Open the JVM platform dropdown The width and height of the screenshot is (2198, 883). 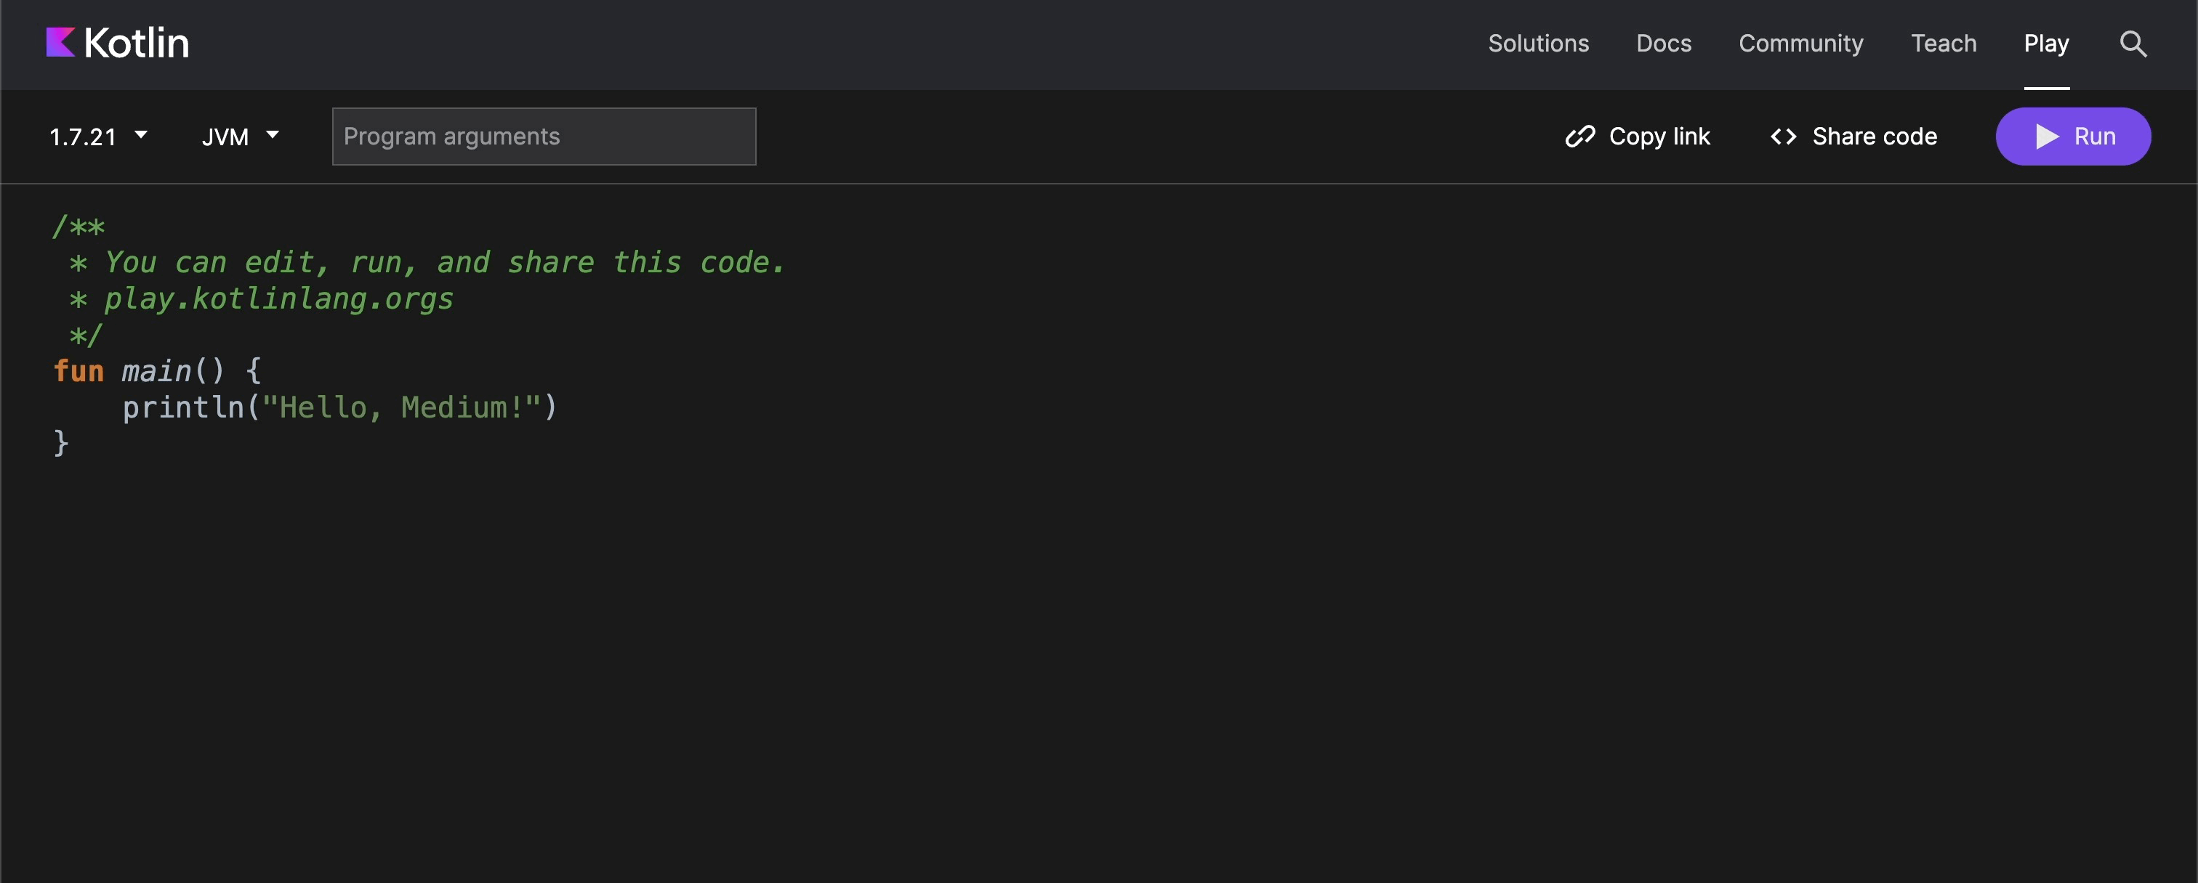click(241, 137)
